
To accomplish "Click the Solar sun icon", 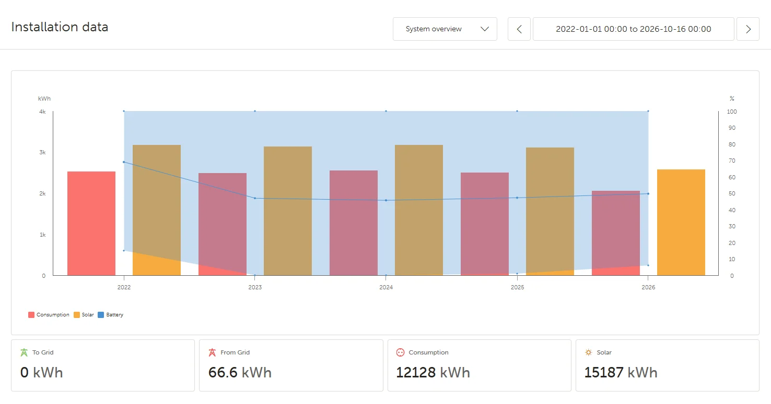I will (589, 352).
